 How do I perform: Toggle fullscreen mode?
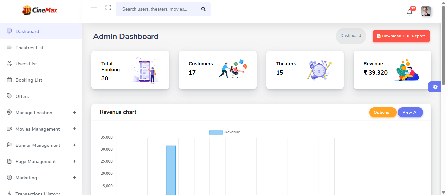pyautogui.click(x=108, y=7)
